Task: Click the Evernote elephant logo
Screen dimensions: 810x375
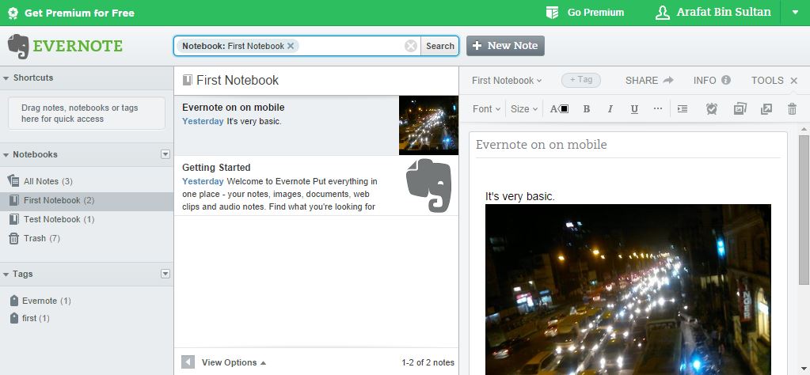Action: point(18,47)
